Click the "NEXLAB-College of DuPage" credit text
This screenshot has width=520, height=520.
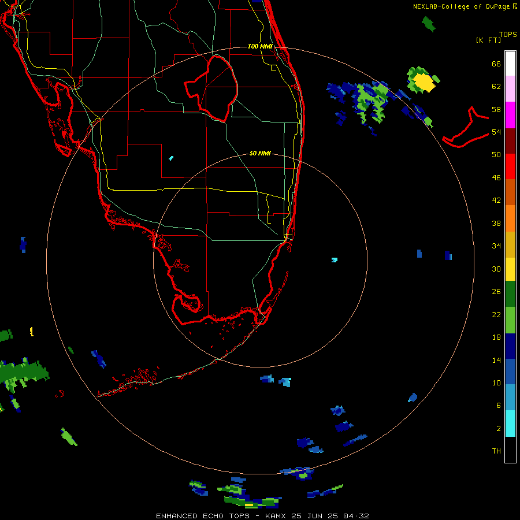click(461, 6)
